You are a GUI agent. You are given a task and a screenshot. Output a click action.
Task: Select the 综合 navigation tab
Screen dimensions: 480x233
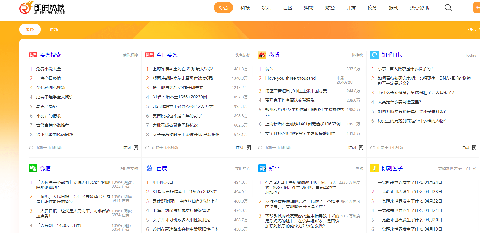[223, 8]
